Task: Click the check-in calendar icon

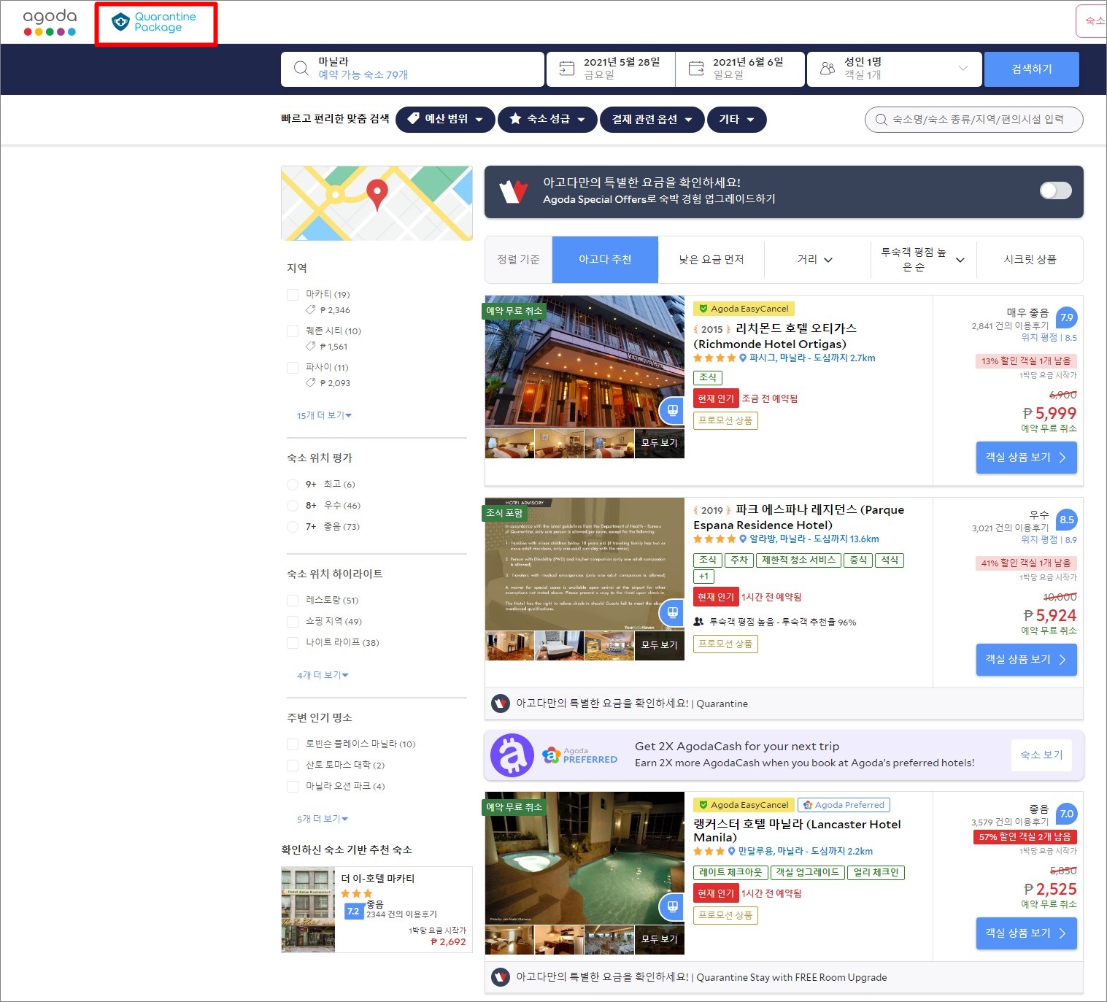Action: tap(567, 69)
